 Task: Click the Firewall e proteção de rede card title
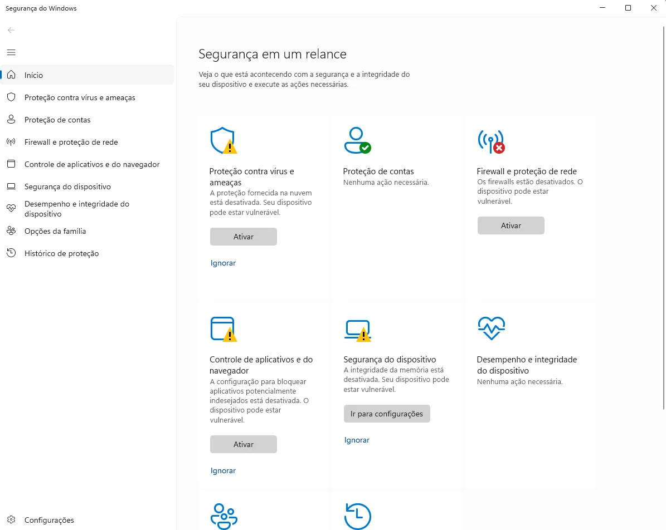pos(527,171)
